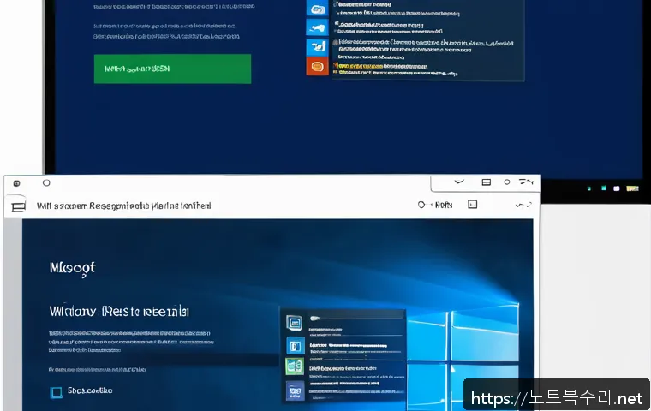The height and width of the screenshot is (411, 651).
Task: Click the diagonal arrows icon in the toolbar
Action: 523,205
